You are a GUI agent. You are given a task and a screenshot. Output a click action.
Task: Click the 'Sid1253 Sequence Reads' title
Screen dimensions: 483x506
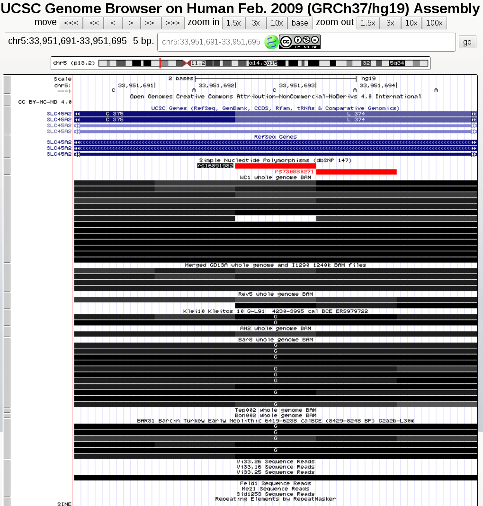click(276, 494)
